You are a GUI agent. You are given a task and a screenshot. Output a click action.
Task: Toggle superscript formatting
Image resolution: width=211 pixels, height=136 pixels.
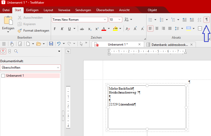click(97, 29)
